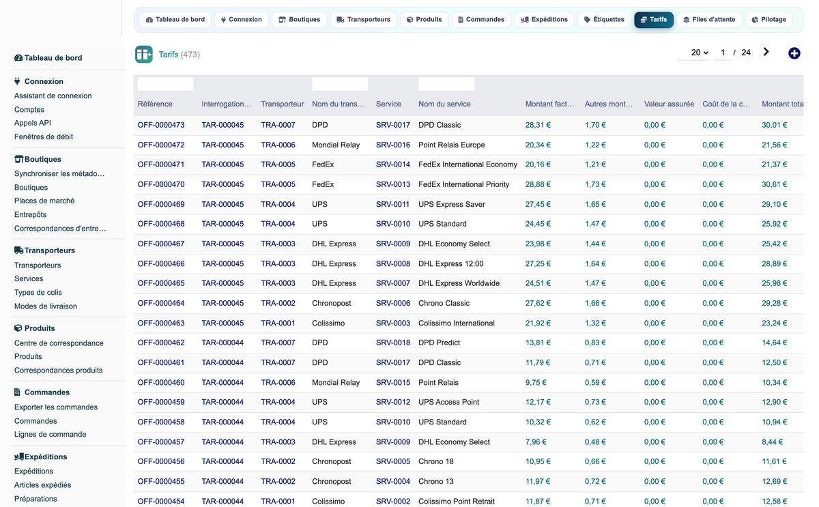Go to Appels API in sidebar
Viewport: 819px width, 507px height.
click(33, 124)
